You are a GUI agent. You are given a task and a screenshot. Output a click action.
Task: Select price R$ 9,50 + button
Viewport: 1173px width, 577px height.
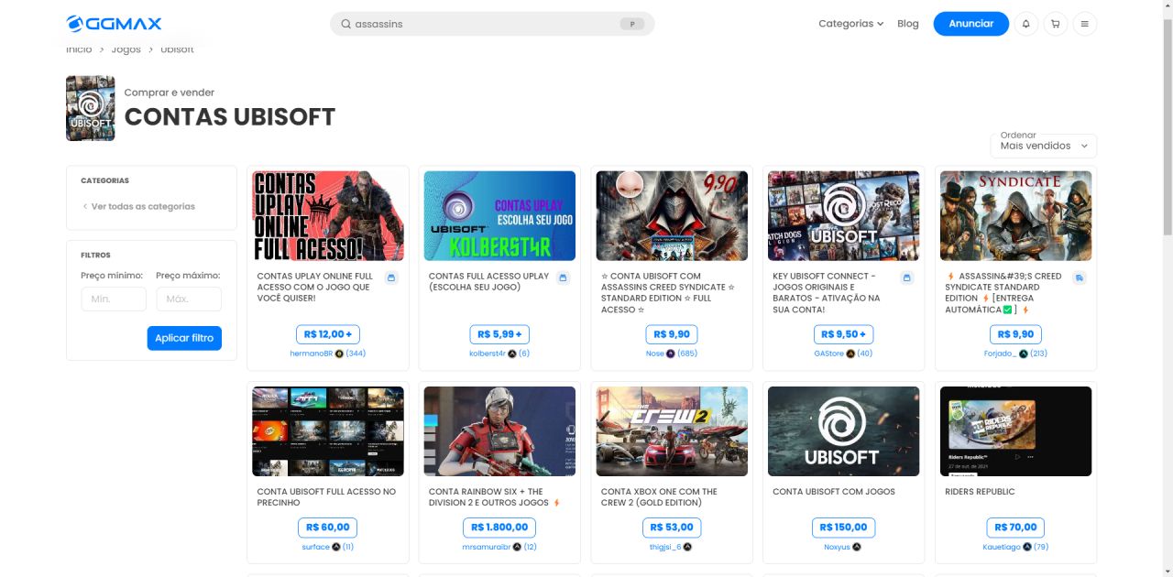point(843,334)
